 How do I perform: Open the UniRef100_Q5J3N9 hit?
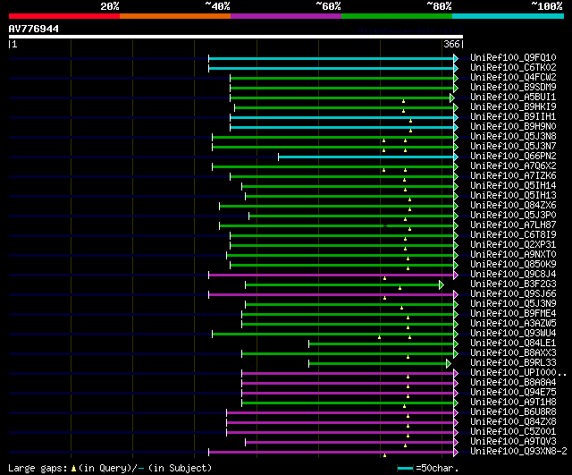pos(513,304)
